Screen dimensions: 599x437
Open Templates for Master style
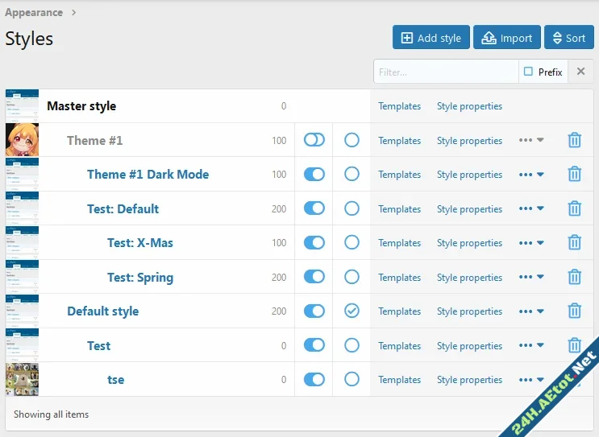pos(399,106)
